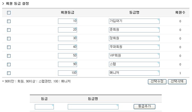Click the empty new 등급명 name field

[93, 107]
